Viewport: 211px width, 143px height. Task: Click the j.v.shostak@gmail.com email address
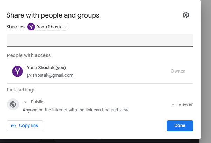[x=50, y=75]
